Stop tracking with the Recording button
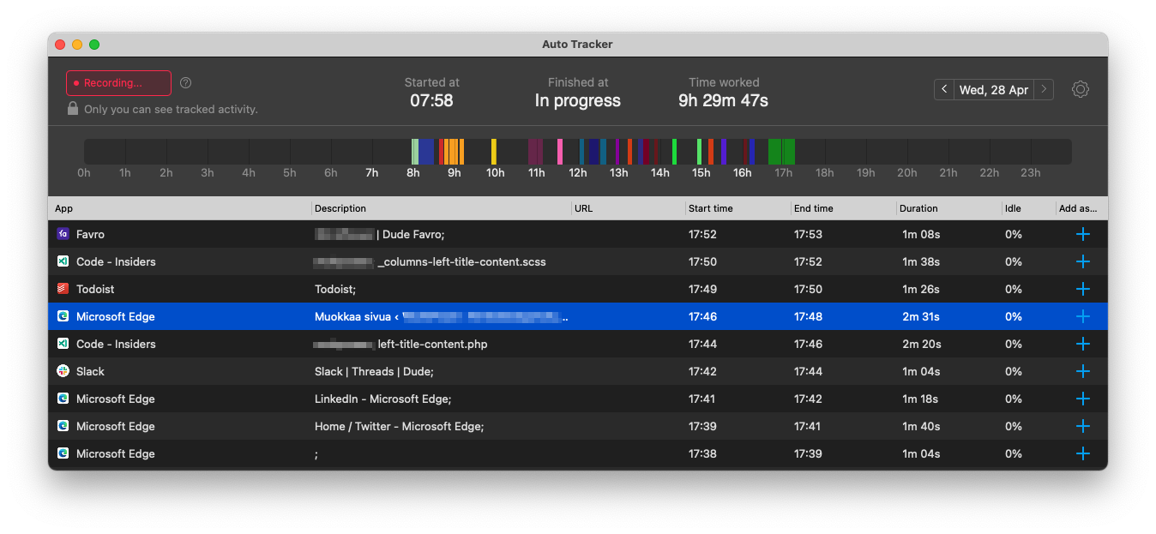The height and width of the screenshot is (534, 1156). [118, 83]
